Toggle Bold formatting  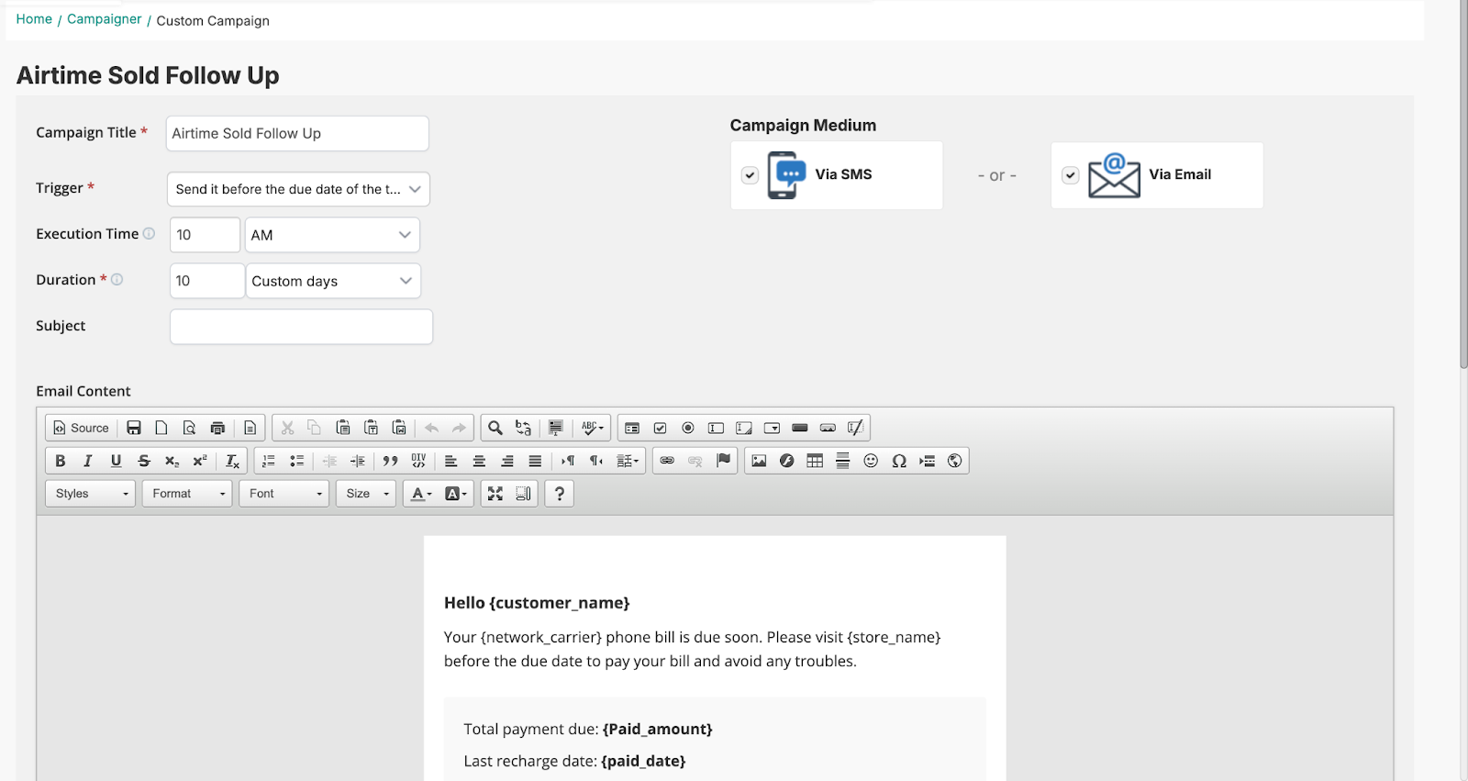60,461
